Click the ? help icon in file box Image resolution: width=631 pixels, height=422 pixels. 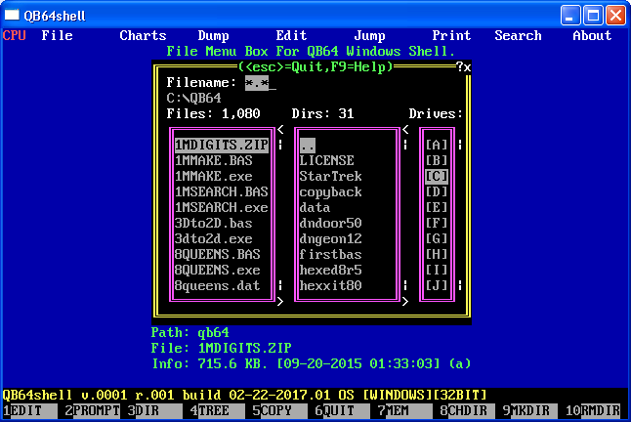click(458, 66)
